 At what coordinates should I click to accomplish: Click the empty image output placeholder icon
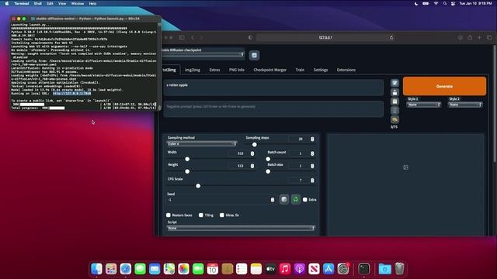click(405, 167)
